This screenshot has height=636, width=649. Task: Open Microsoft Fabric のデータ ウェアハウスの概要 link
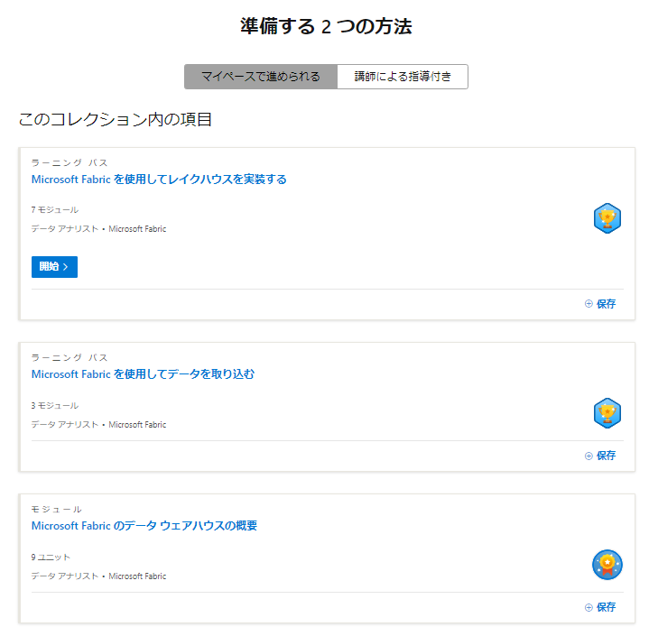coord(144,526)
